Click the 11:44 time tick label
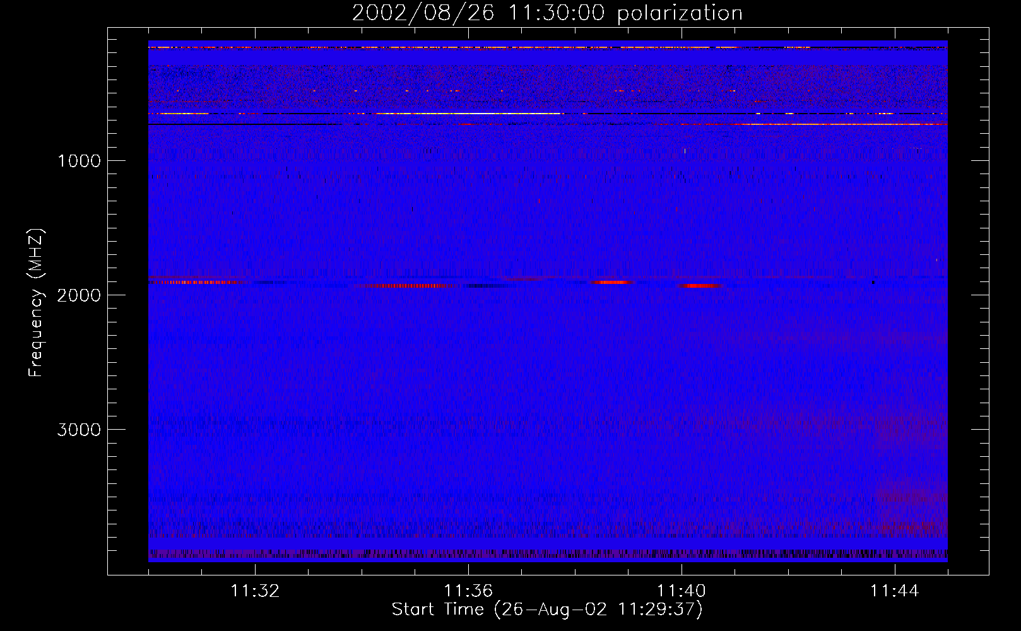 click(895, 591)
